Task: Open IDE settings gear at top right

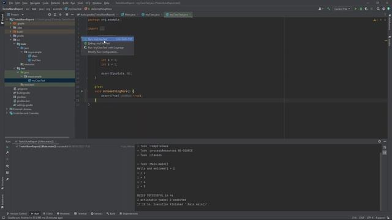Action: (383, 9)
